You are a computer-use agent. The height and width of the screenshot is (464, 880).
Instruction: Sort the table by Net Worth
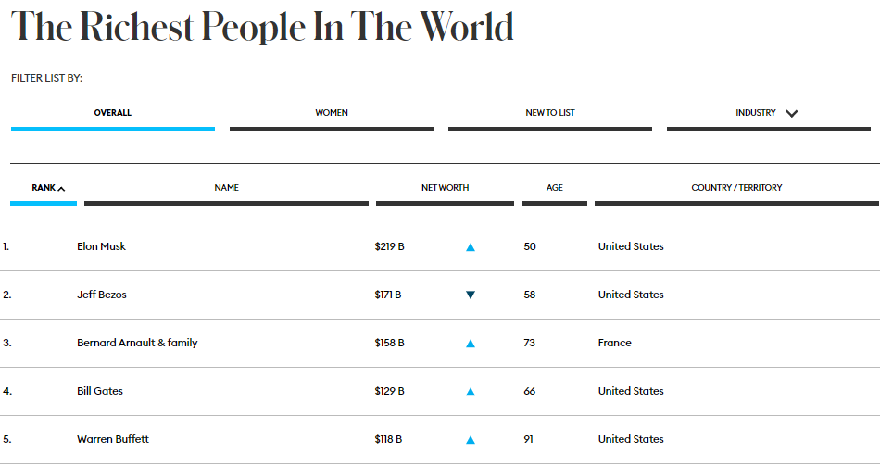tap(445, 188)
